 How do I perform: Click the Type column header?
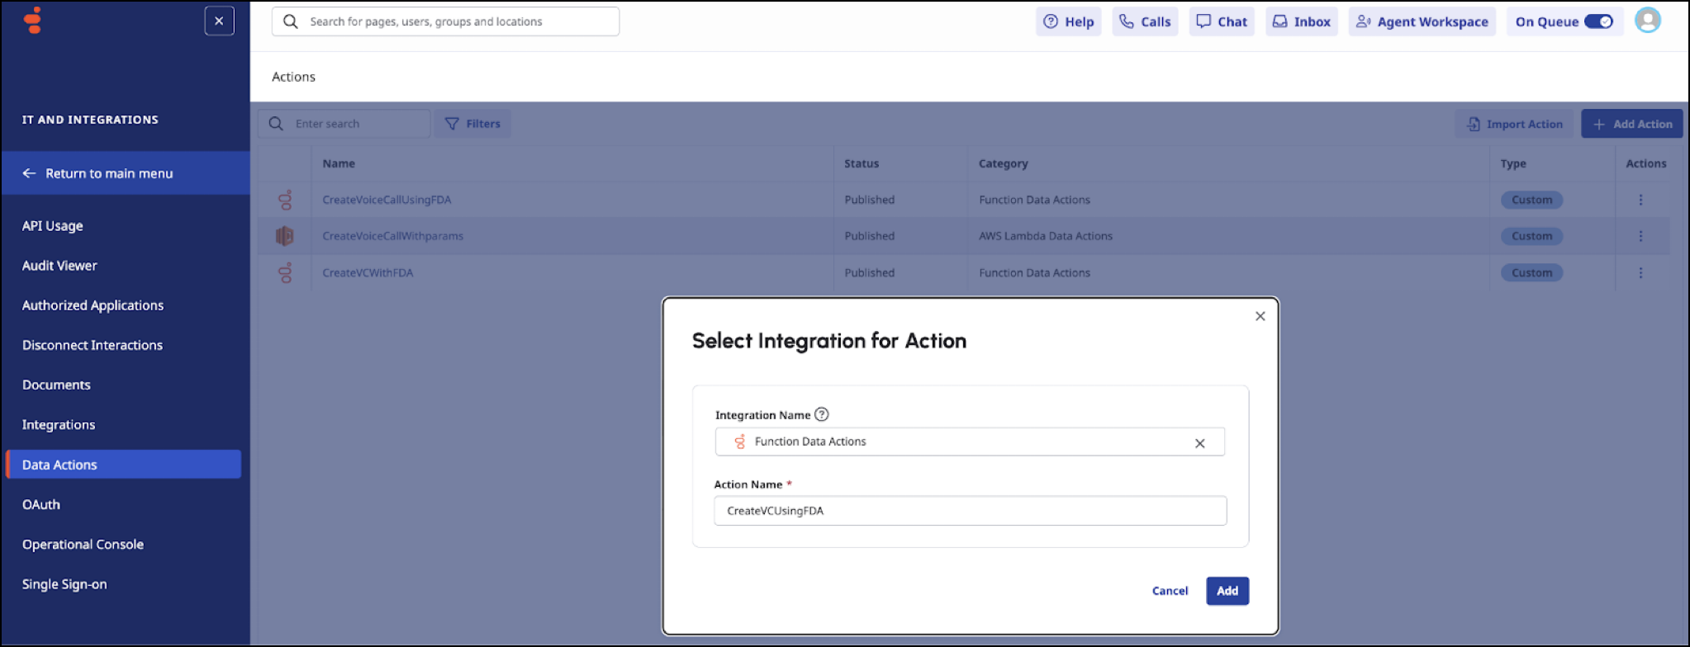1513,163
